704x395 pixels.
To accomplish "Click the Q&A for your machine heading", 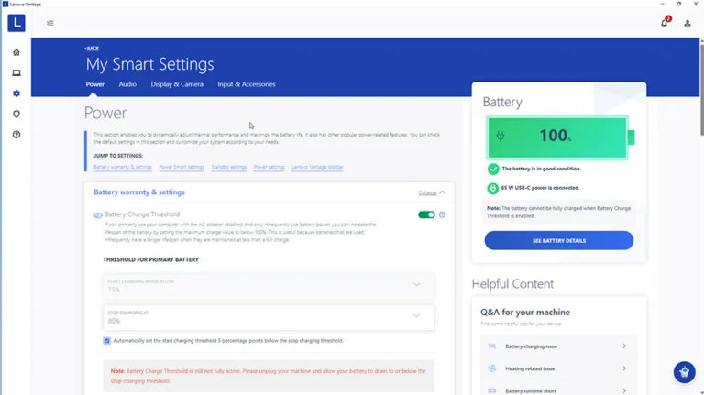I will coord(525,312).
